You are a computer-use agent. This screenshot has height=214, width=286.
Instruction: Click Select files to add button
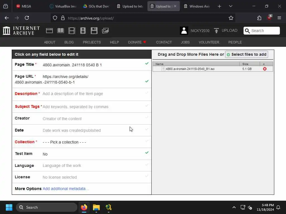[x=247, y=54]
